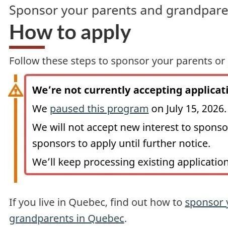The width and height of the screenshot is (228, 228).
Task: Click the red bottom border of the alert box
Action: [x=127, y=174]
